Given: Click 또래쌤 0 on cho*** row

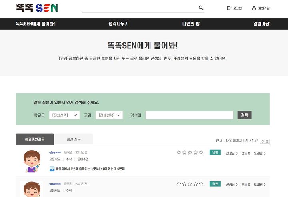Looking at the screenshot, I should (260, 153).
